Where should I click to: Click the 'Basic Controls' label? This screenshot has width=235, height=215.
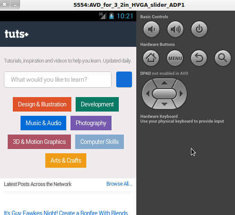coord(154,17)
